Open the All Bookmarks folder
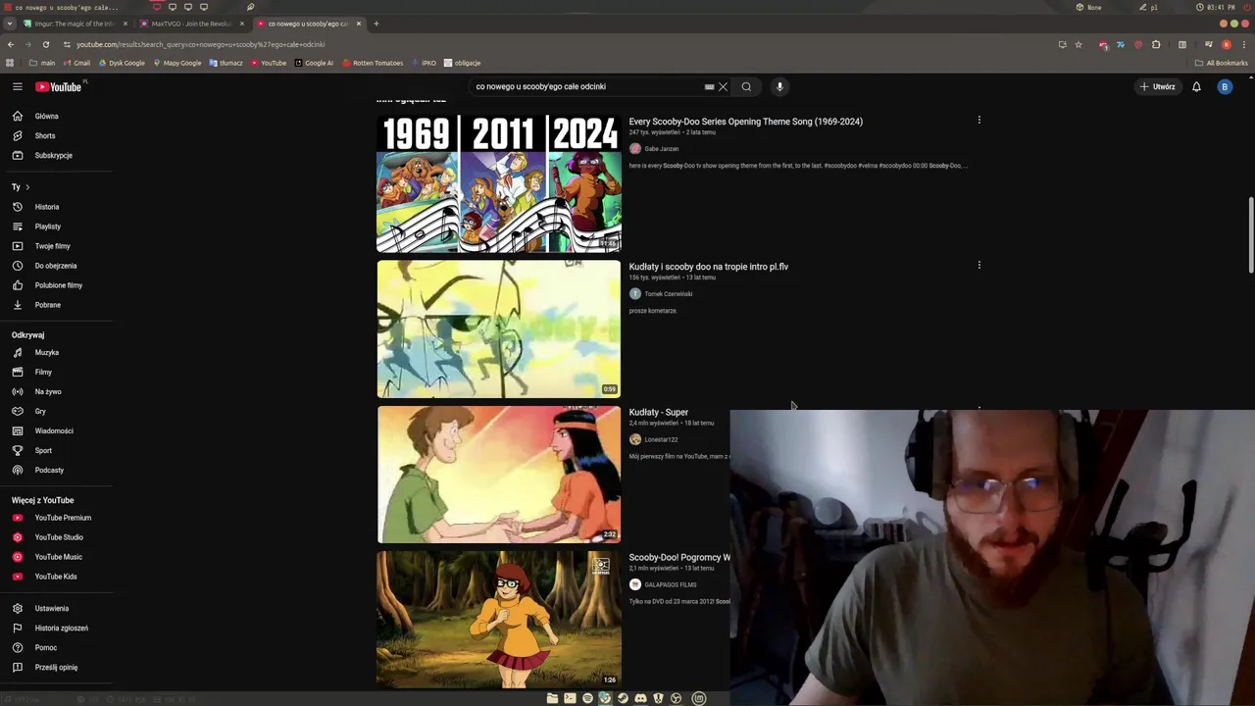This screenshot has height=706, width=1255. click(x=1221, y=63)
